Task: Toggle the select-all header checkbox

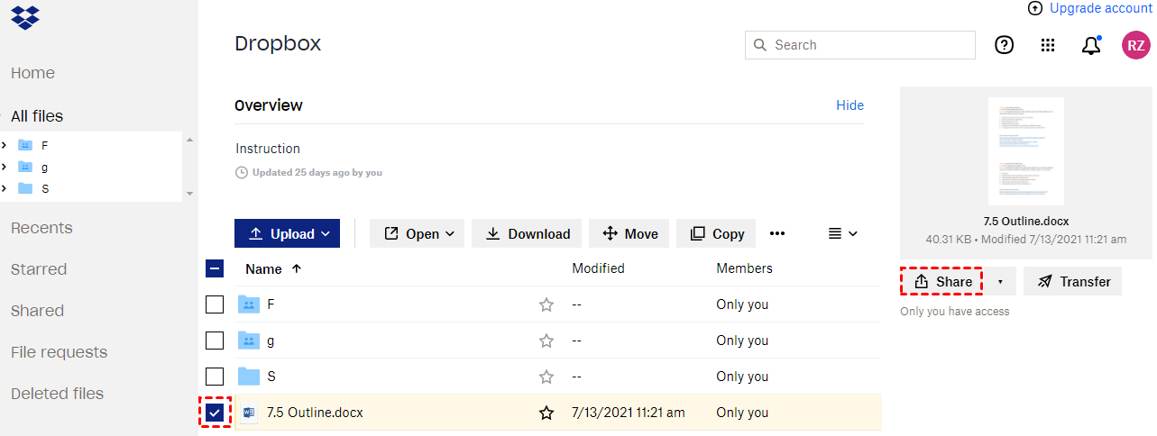Action: coord(215,268)
